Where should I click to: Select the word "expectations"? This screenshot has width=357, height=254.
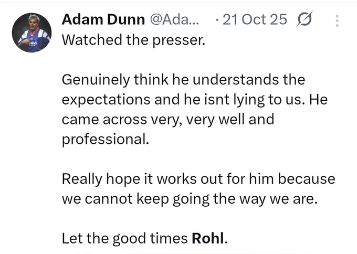tap(106, 100)
